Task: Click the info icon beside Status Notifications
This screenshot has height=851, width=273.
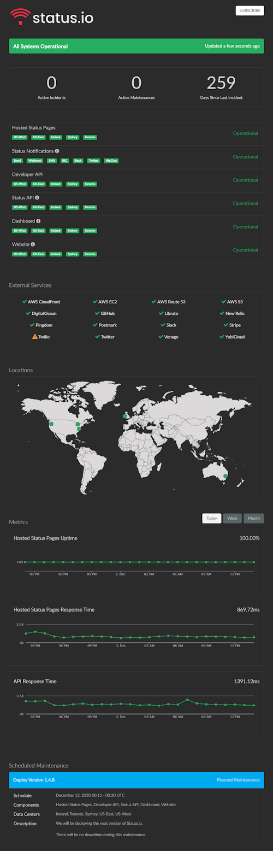Action: pos(57,151)
